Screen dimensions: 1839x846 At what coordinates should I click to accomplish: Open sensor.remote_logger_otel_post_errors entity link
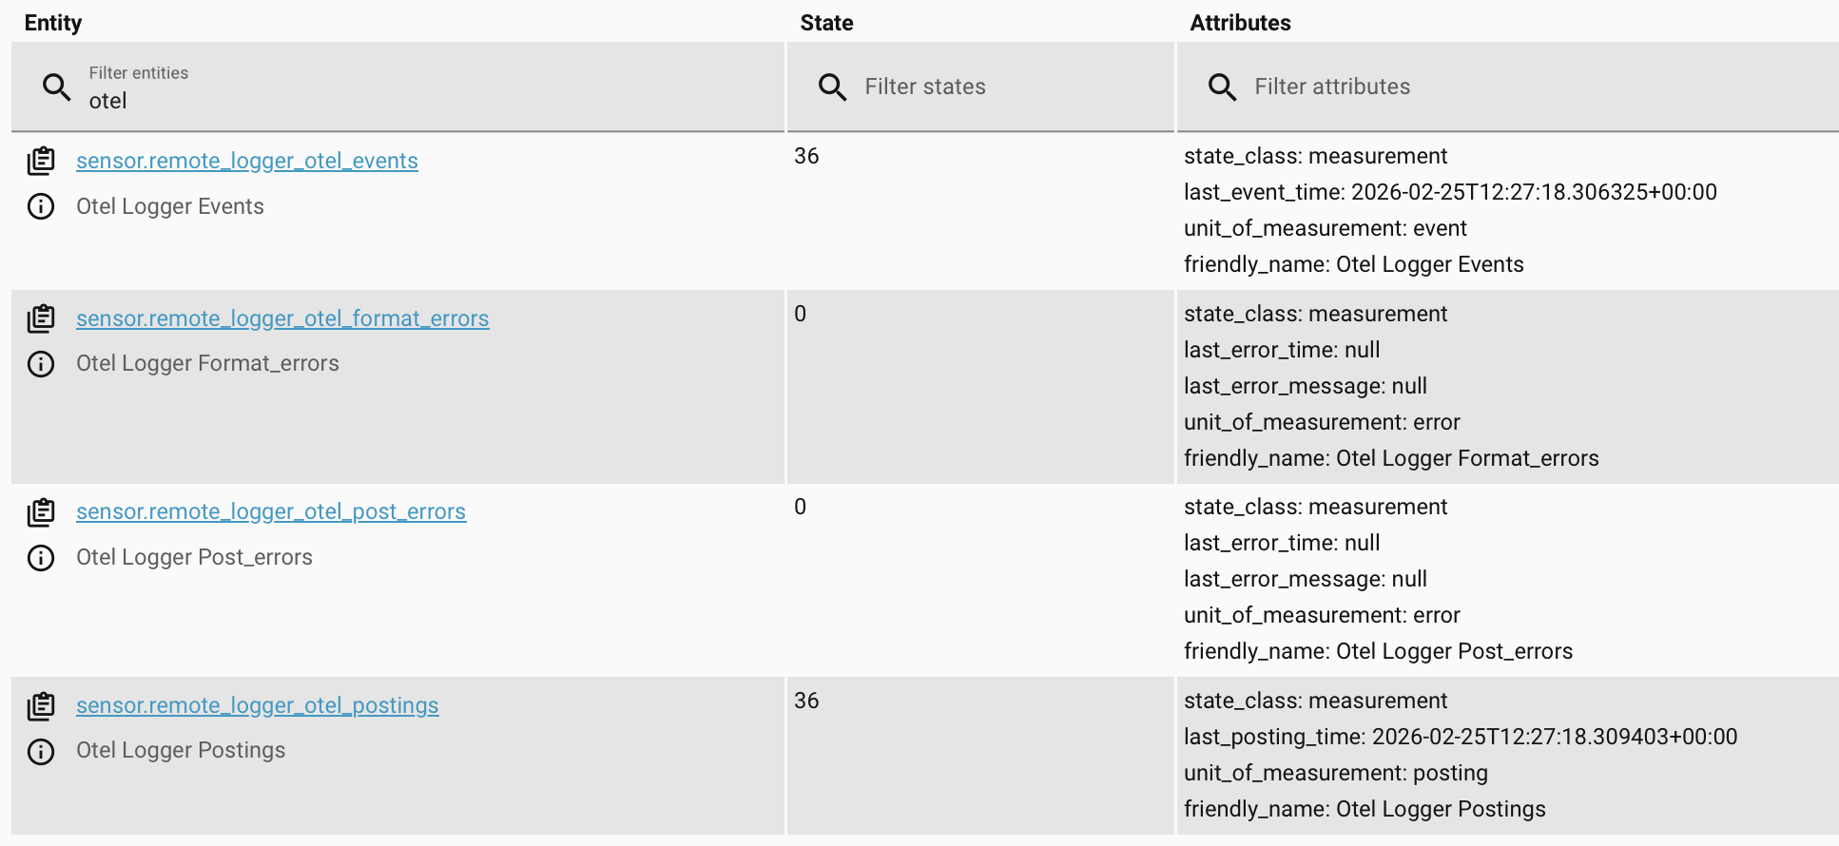click(x=271, y=511)
